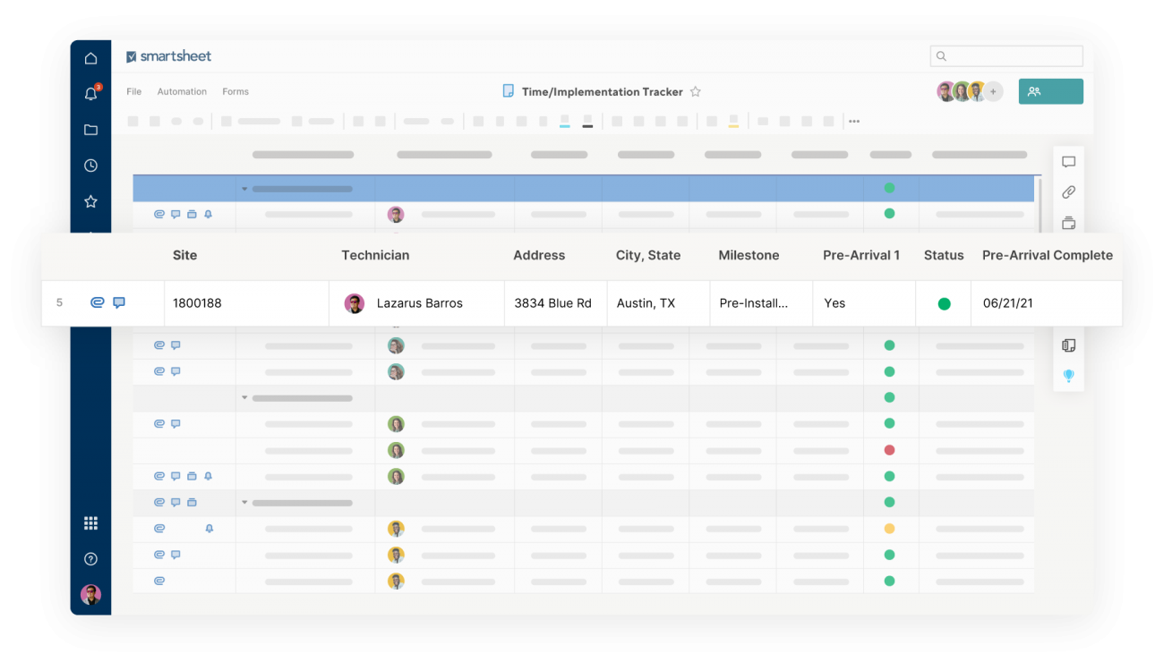Open the Comments panel from right sidebar
This screenshot has width=1164, height=654.
point(1068,162)
